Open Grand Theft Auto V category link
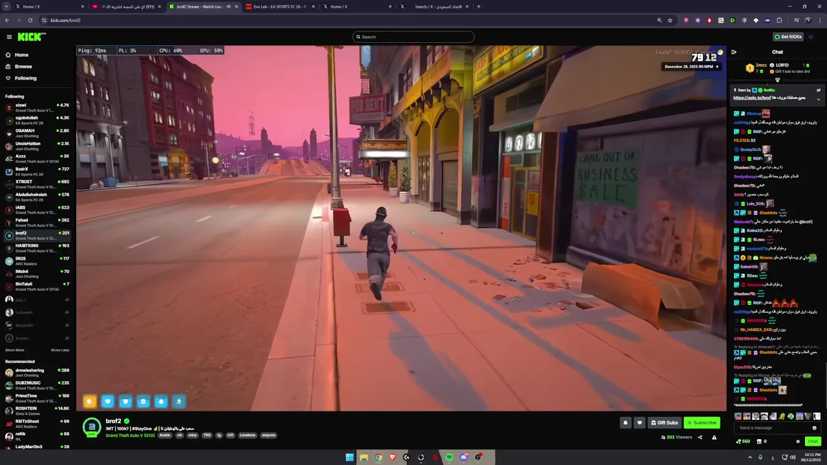827x465 pixels. point(131,435)
